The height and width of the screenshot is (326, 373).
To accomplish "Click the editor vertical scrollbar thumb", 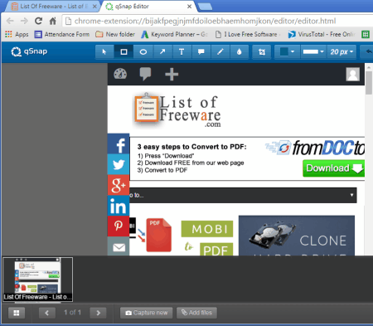I will pyautogui.click(x=369, y=83).
